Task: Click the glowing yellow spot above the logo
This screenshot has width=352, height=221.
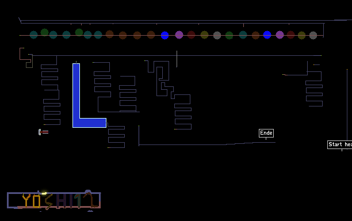Action: coord(44,193)
